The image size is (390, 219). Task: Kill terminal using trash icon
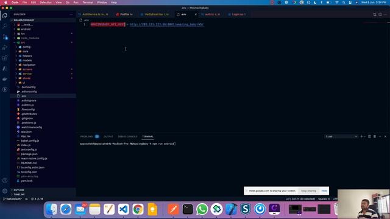tap(375, 136)
